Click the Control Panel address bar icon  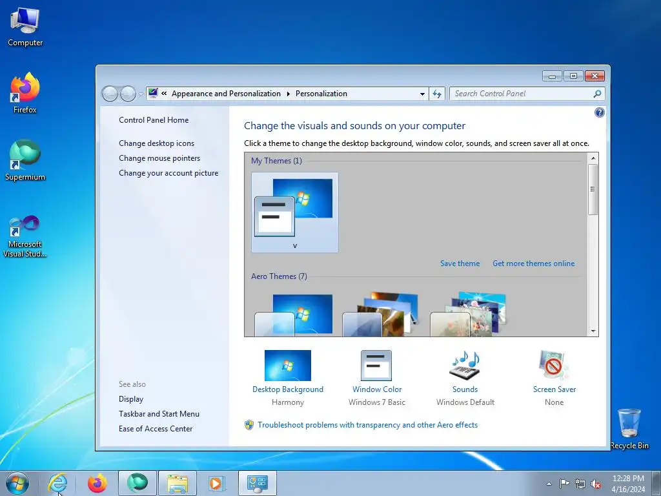[x=153, y=93]
